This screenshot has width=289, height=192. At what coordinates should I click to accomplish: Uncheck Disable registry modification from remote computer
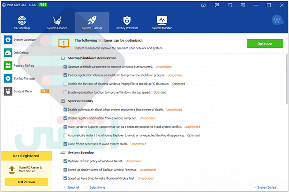[65, 118]
